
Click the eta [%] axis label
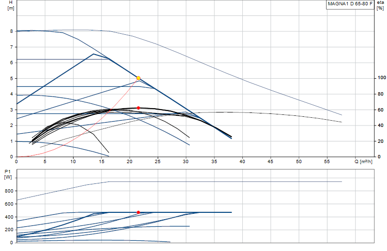[x=380, y=5]
